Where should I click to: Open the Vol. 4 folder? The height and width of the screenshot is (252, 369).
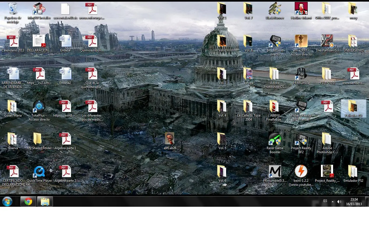(x=222, y=109)
